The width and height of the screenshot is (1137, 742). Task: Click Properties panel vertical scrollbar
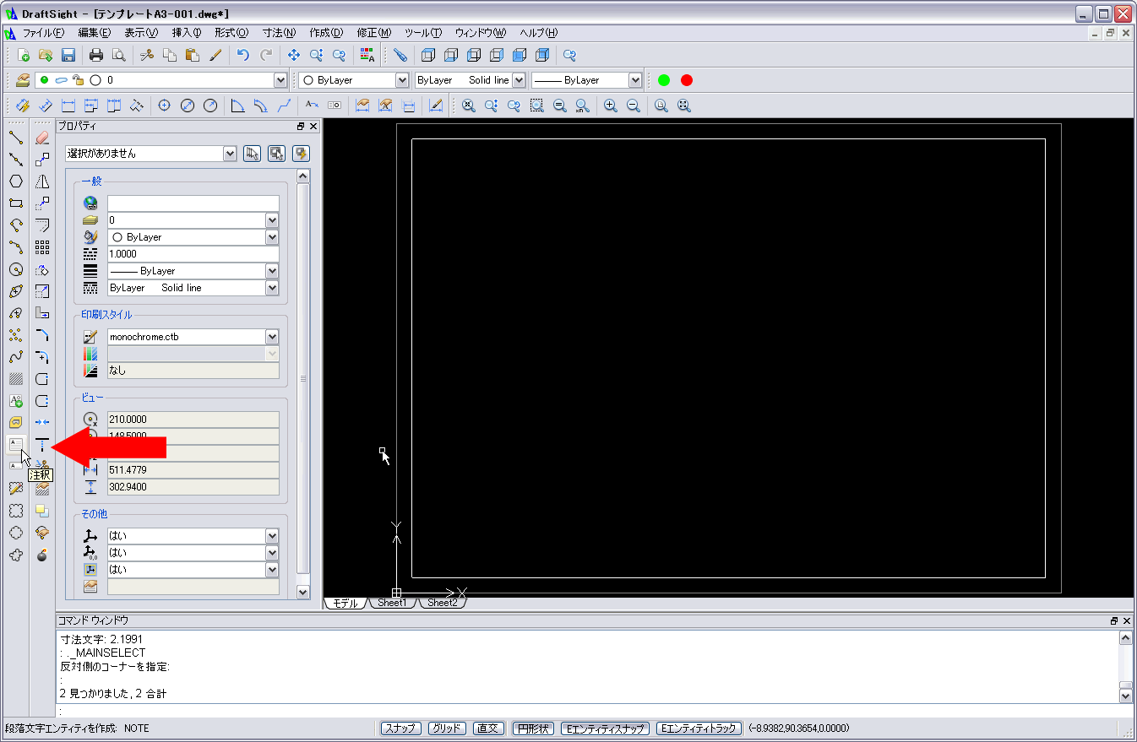[x=304, y=378]
